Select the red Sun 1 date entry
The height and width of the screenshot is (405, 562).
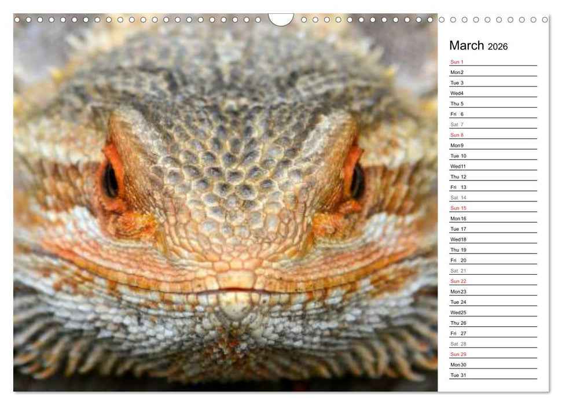tap(457, 61)
